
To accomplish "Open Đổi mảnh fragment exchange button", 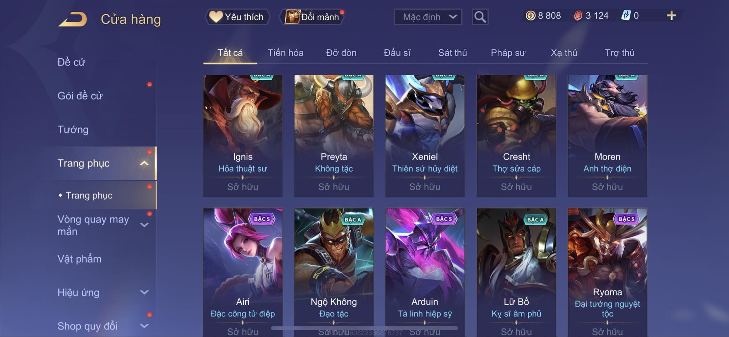I will pyautogui.click(x=313, y=17).
